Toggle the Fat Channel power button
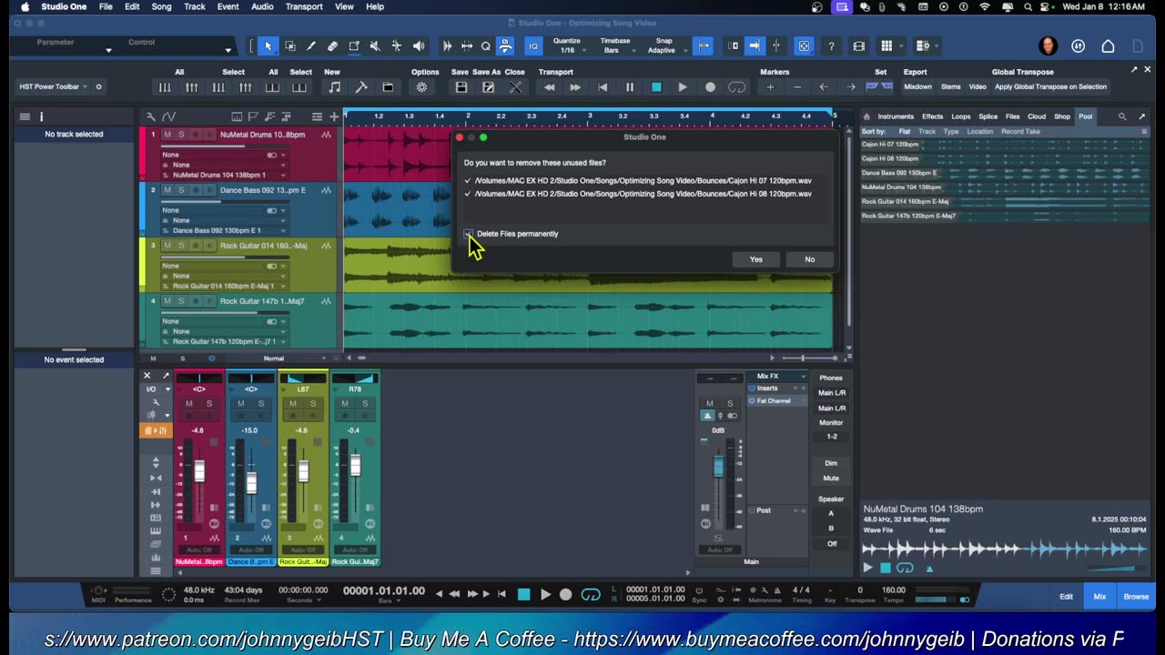Viewport: 1165px width, 655px height. tap(752, 400)
